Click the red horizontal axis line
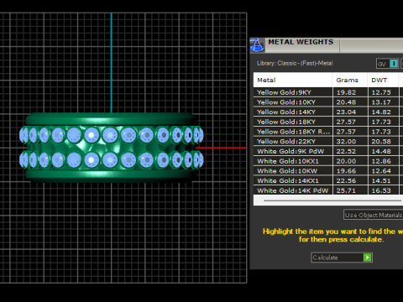403x302 pixels. click(x=221, y=148)
